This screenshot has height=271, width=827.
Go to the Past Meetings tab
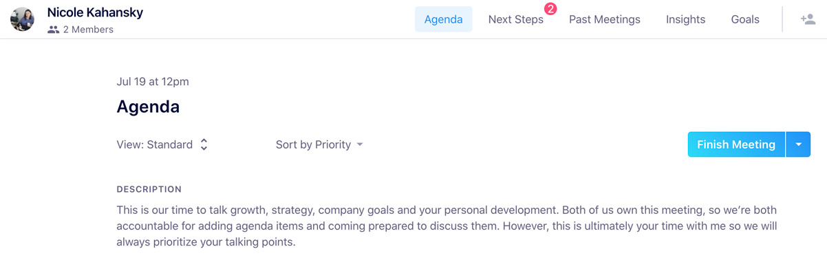(x=605, y=19)
